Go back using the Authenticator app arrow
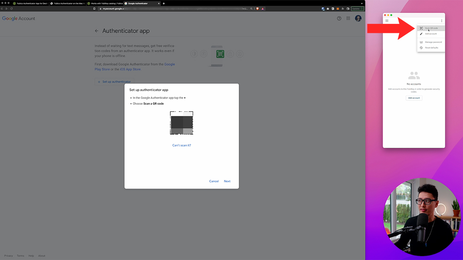The image size is (463, 260). coord(97,31)
